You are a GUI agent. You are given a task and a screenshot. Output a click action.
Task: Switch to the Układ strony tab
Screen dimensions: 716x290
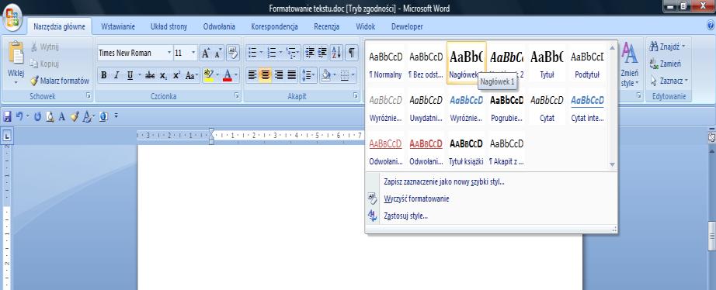(x=169, y=27)
